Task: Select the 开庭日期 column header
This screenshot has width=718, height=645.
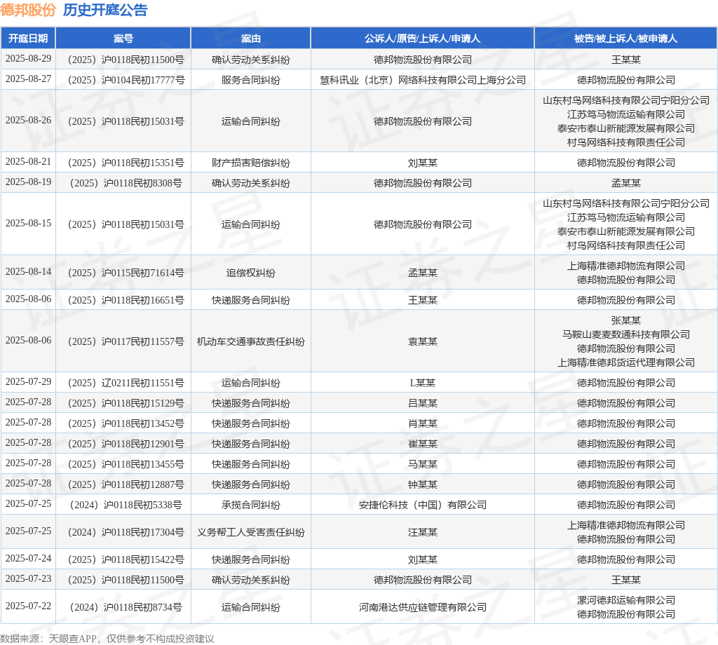Action: pos(28,39)
